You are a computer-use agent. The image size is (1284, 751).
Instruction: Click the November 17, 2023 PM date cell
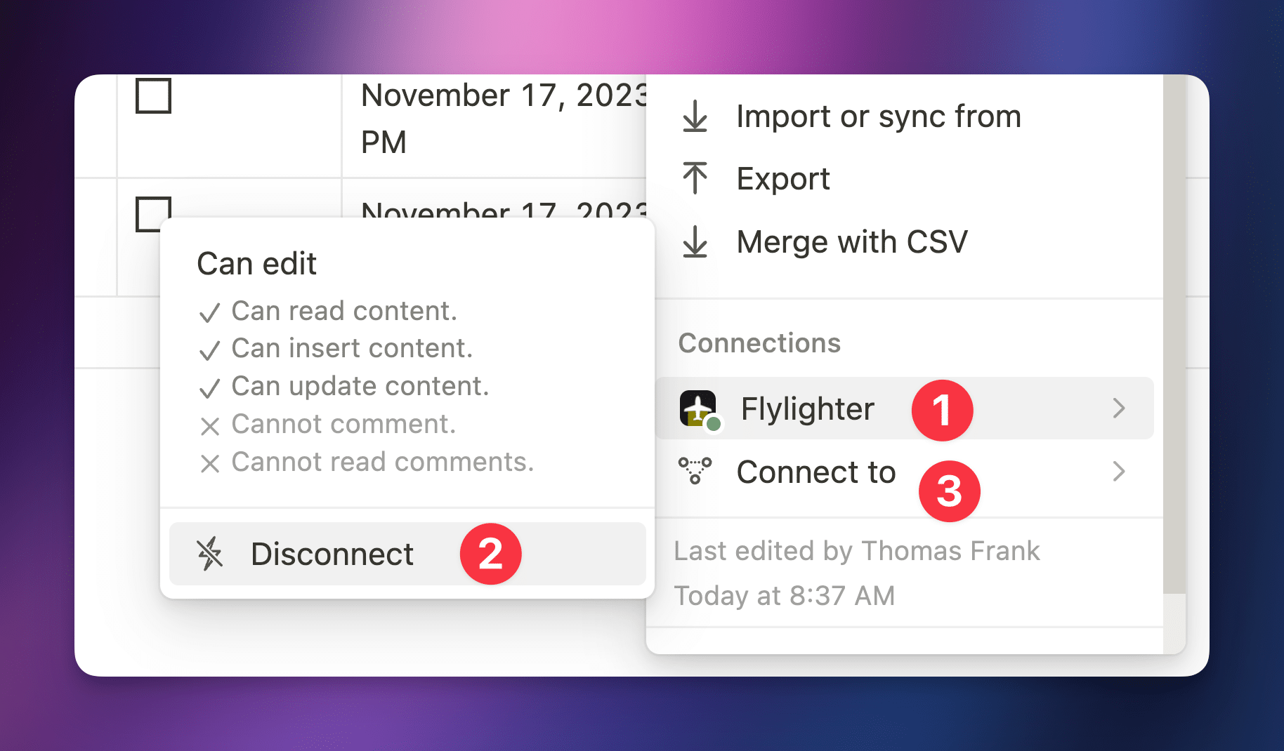pos(492,118)
